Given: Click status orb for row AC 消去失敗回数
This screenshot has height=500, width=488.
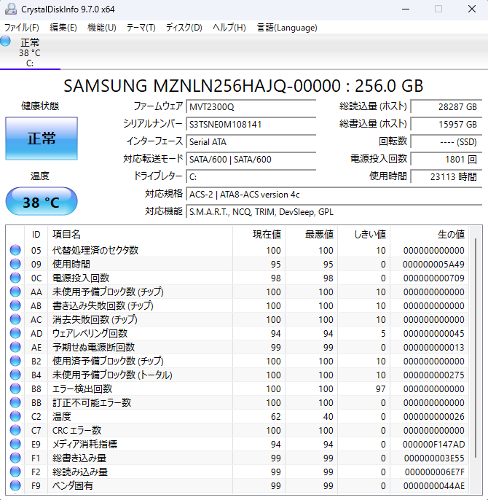Looking at the screenshot, I should (x=15, y=319).
